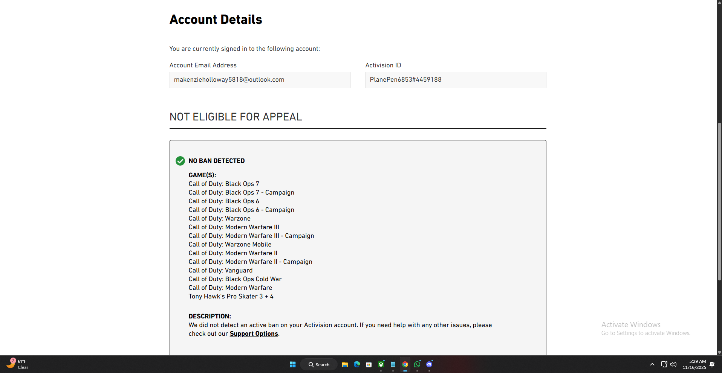Click "Modern Warfare II - Campaign" entry
Screen dimensions: 722x373
click(x=251, y=262)
